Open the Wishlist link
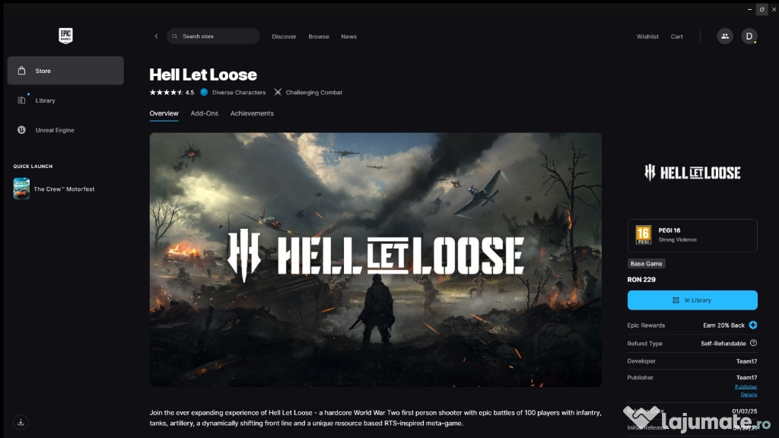Screen dimensions: 779x438 [647, 36]
